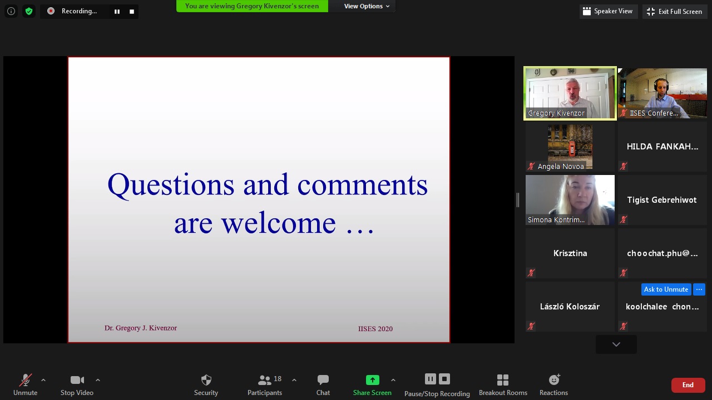Expand audio options arrow beside Unmute
The height and width of the screenshot is (400, 712).
pyautogui.click(x=43, y=380)
